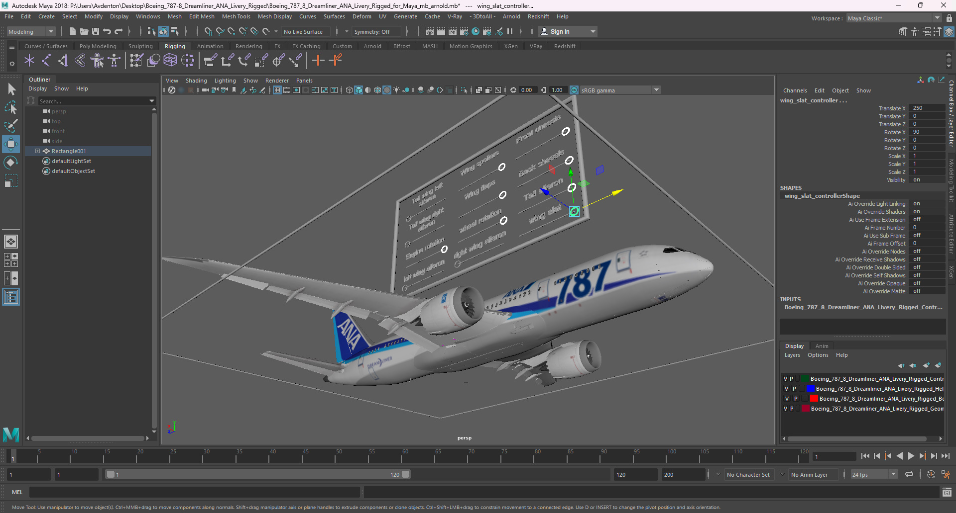Open the sRGB gamma view transform dropdown
The width and height of the screenshot is (956, 513).
point(619,90)
